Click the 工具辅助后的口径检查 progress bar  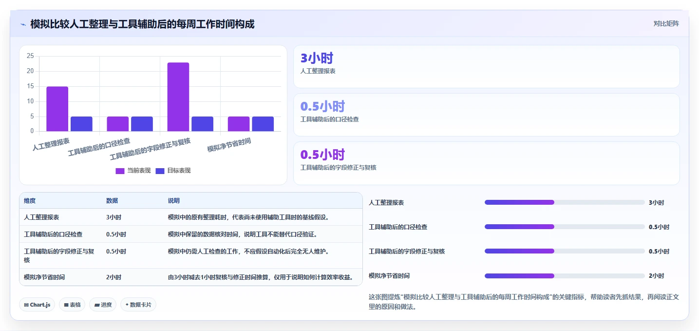point(565,227)
